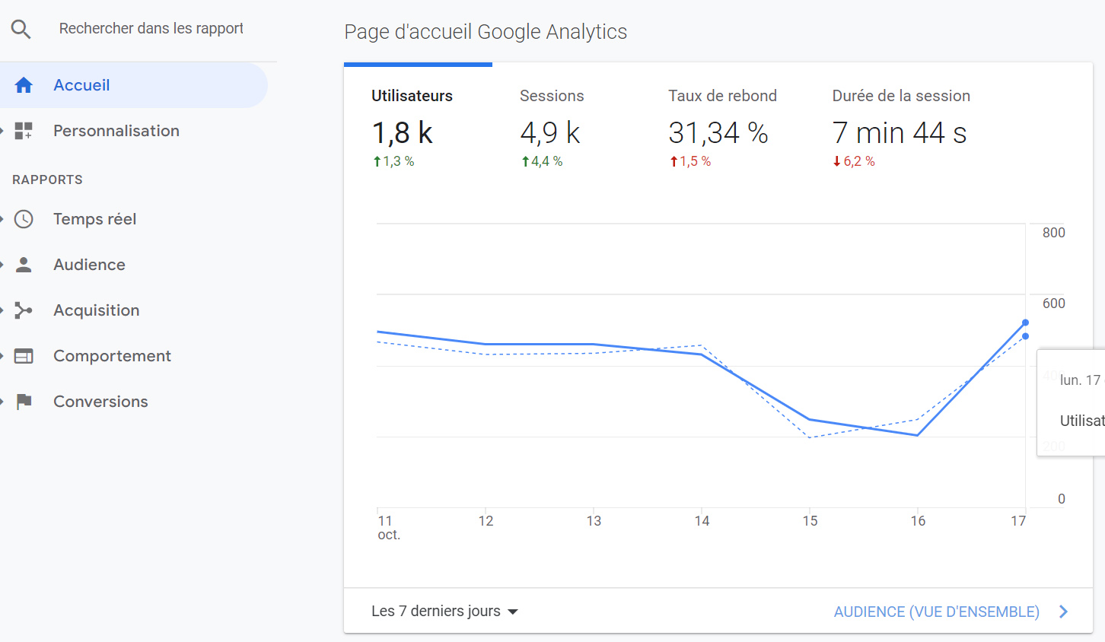Click the 1,5 % bounce change indicator
This screenshot has width=1105, height=642.
click(x=690, y=161)
